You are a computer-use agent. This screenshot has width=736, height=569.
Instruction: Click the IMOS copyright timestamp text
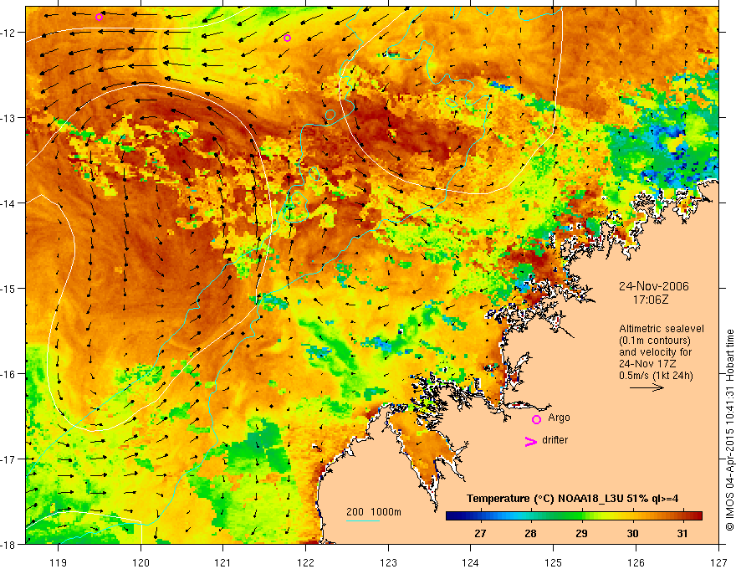tap(729, 430)
